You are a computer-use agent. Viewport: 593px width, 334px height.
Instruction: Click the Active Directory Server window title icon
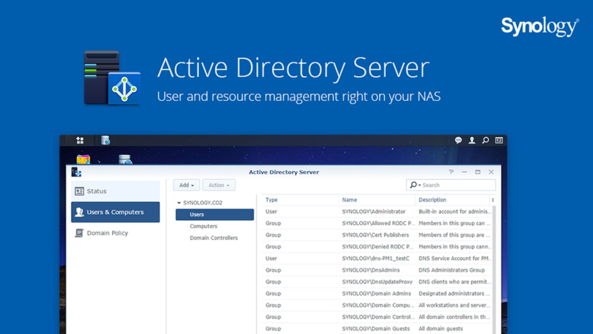coord(76,172)
